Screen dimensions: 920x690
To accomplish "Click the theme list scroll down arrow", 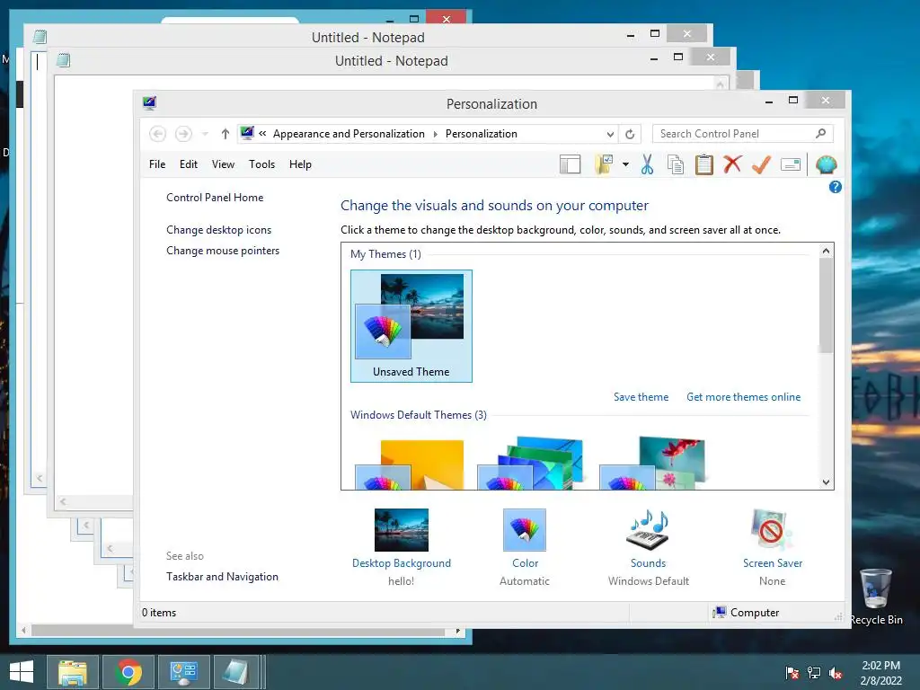I will [827, 482].
